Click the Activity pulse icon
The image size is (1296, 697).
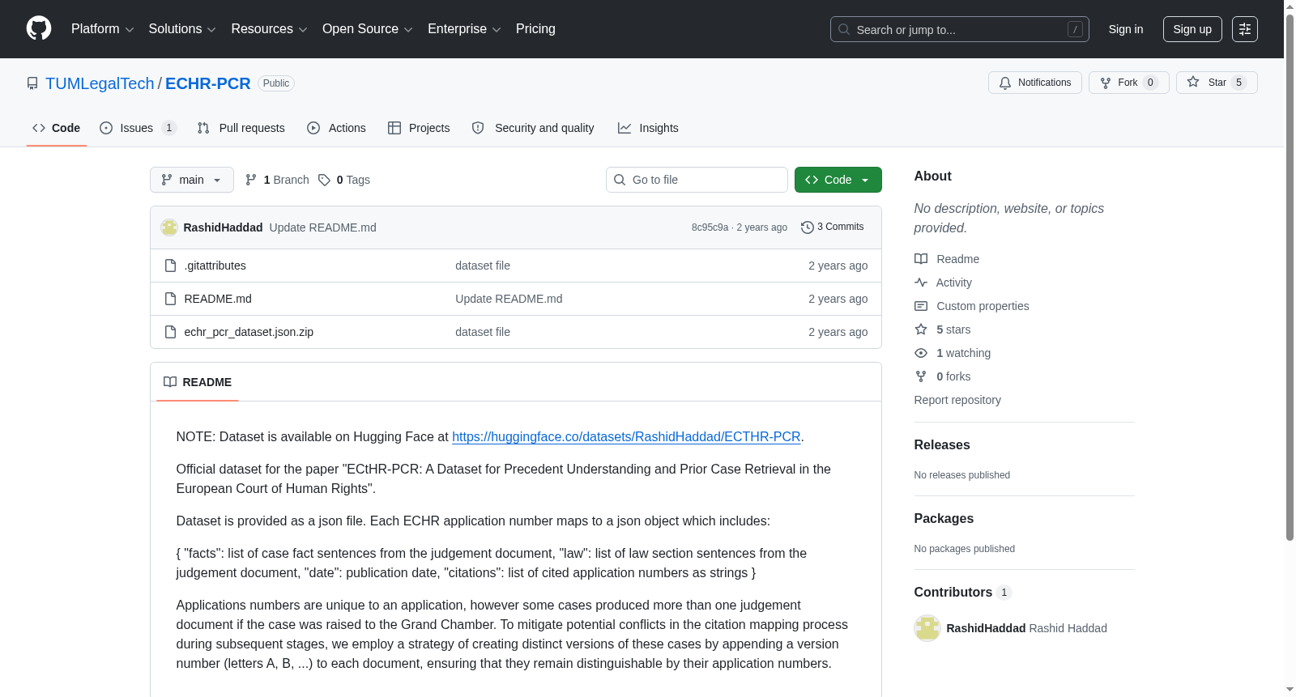[x=921, y=283]
